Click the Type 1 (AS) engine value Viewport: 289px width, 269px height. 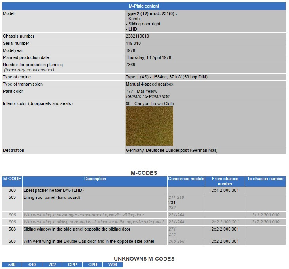pos(166,77)
